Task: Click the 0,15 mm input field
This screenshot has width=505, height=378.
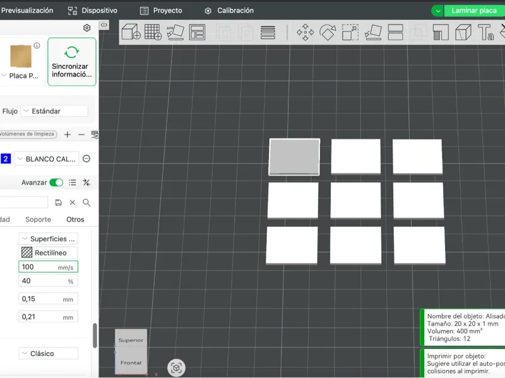Action: pos(49,299)
